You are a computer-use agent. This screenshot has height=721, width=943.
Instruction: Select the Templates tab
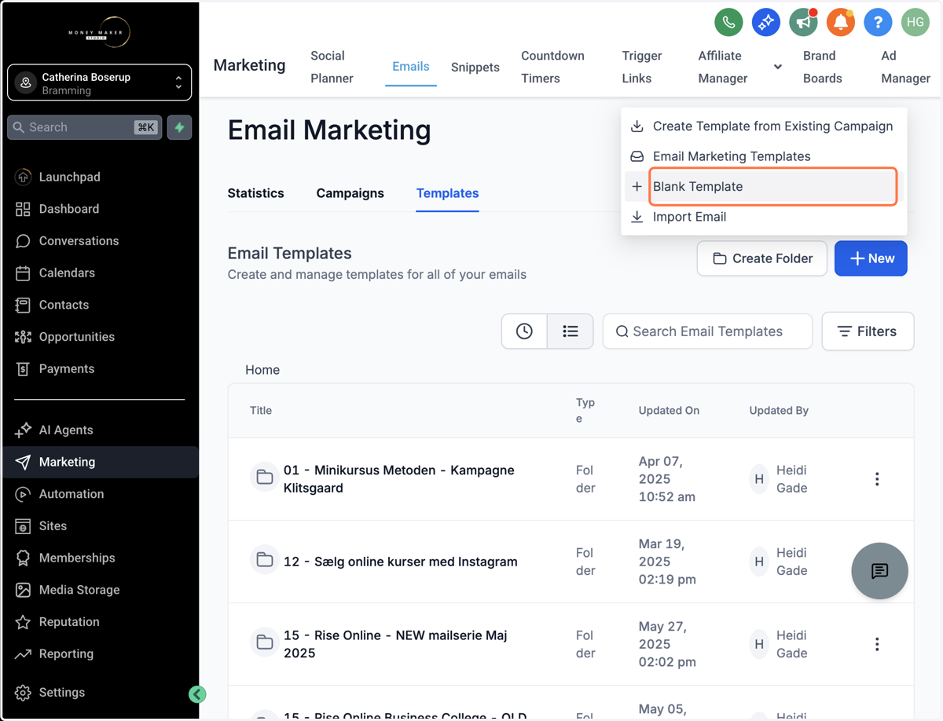[447, 193]
